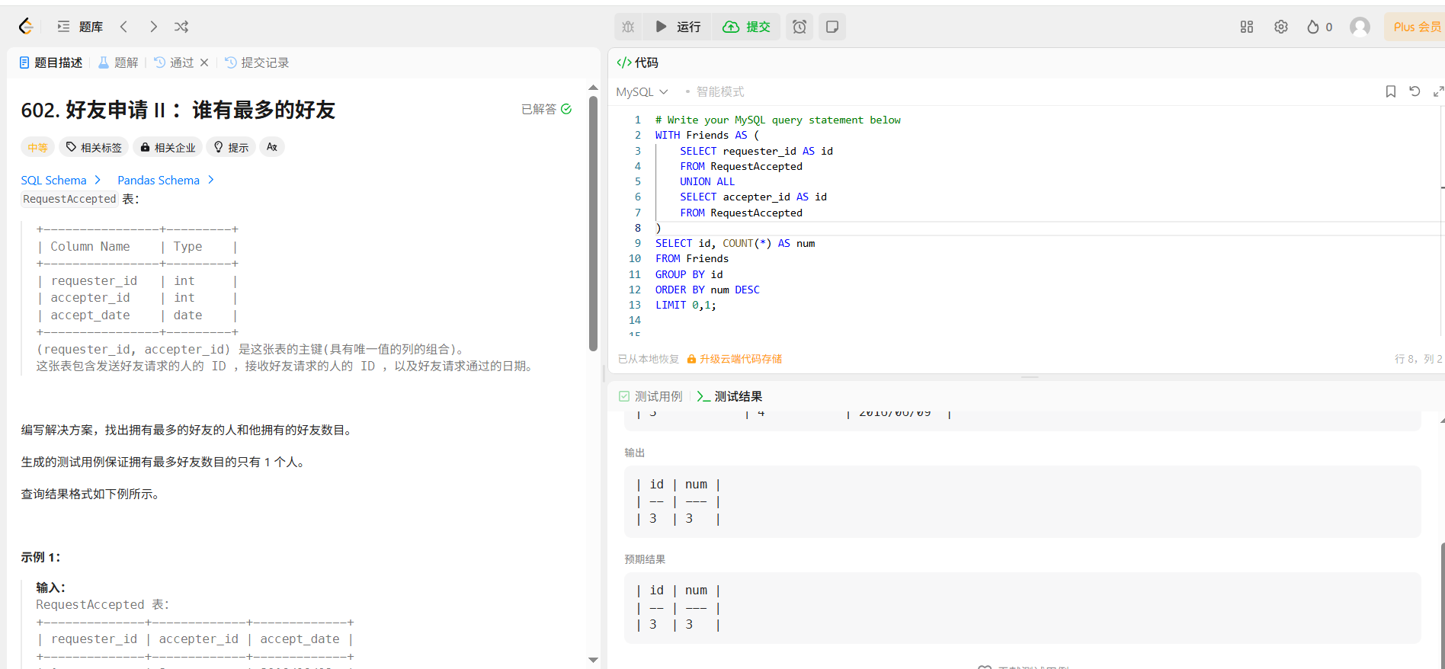Click the debug bug icon
Image resolution: width=1445 pixels, height=669 pixels.
(628, 27)
